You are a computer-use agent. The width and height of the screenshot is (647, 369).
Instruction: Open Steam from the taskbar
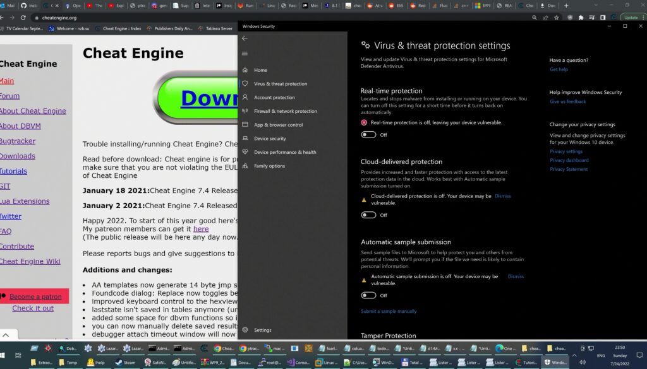coord(126,363)
